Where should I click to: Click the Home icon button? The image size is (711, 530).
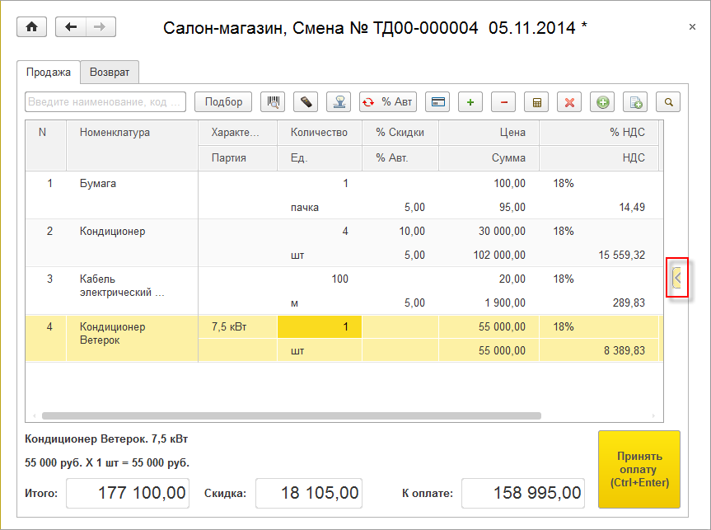tap(32, 27)
